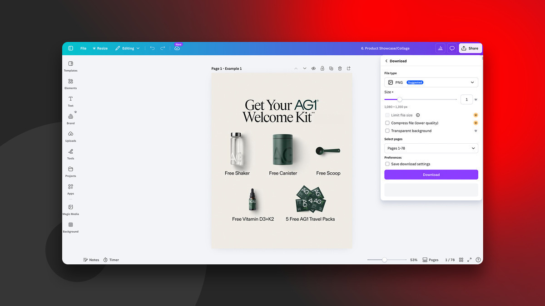The height and width of the screenshot is (306, 545).
Task: Open the Magic Media app
Action: 70,209
